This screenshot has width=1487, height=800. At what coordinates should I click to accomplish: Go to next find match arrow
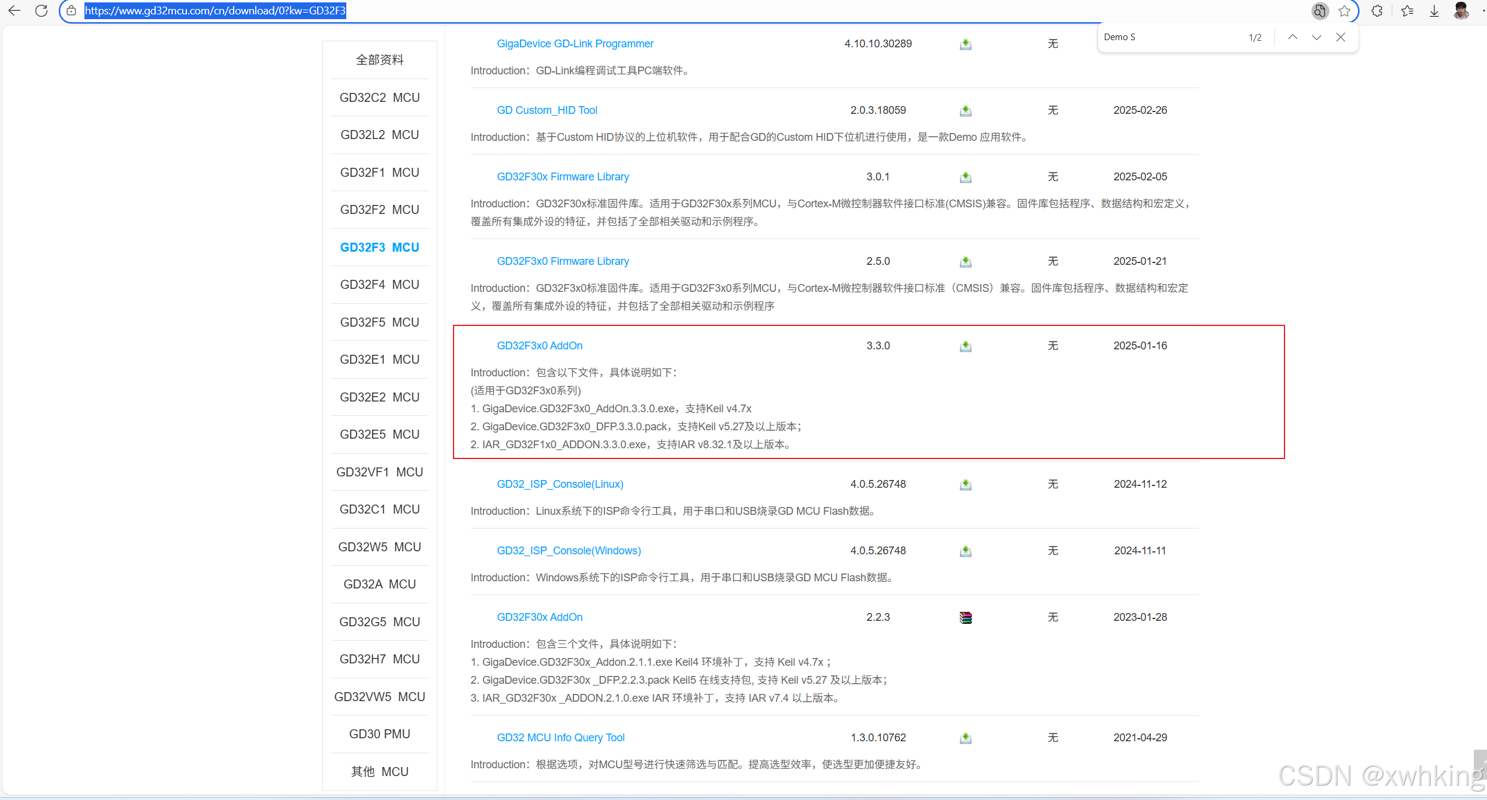coord(1316,37)
